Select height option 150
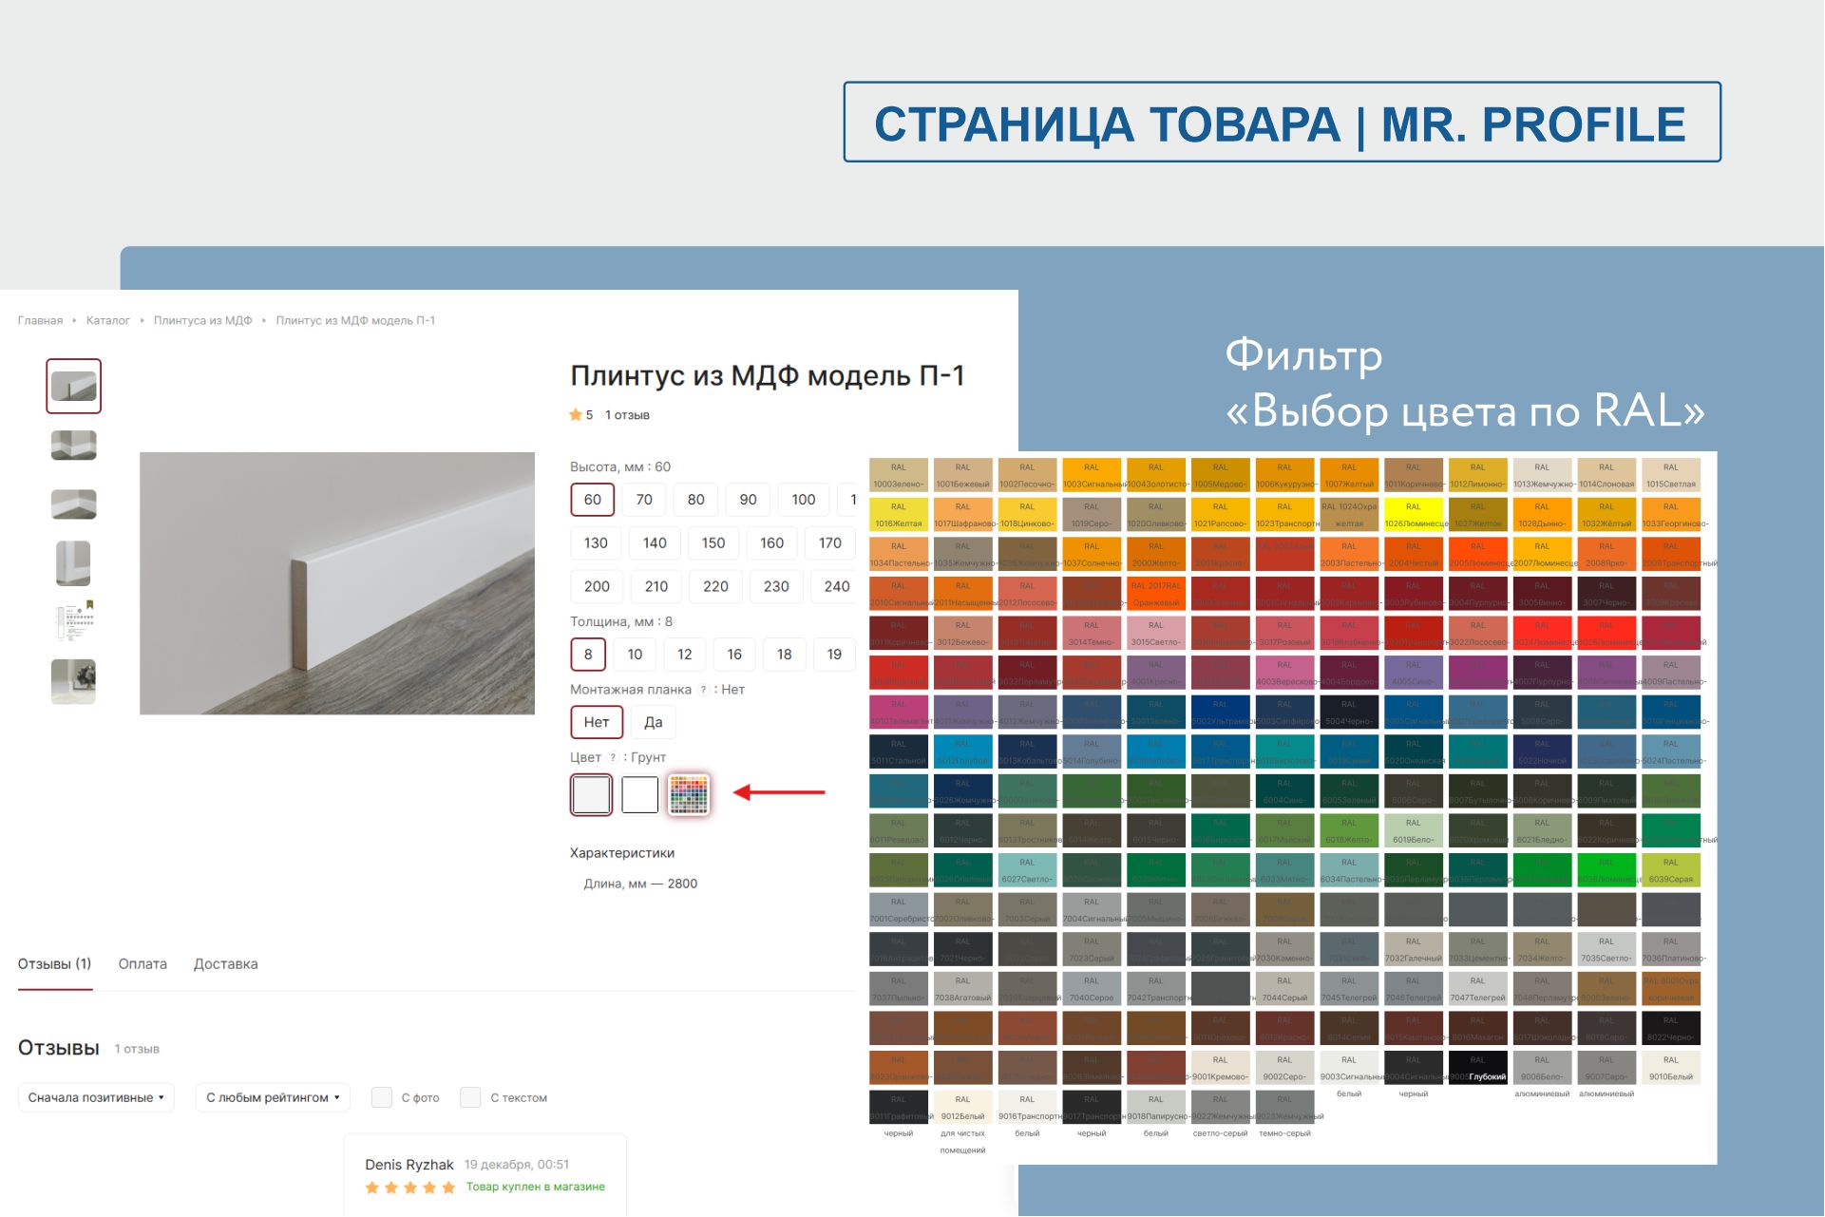Viewport: 1825px width, 1217px height. click(x=713, y=543)
